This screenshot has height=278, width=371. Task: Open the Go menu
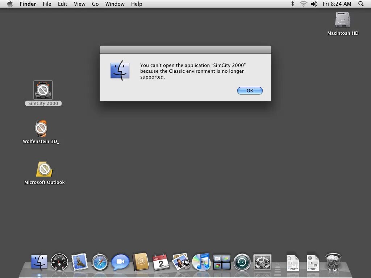95,4
